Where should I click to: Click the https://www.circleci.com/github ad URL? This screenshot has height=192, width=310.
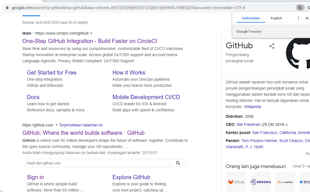pos(62,33)
